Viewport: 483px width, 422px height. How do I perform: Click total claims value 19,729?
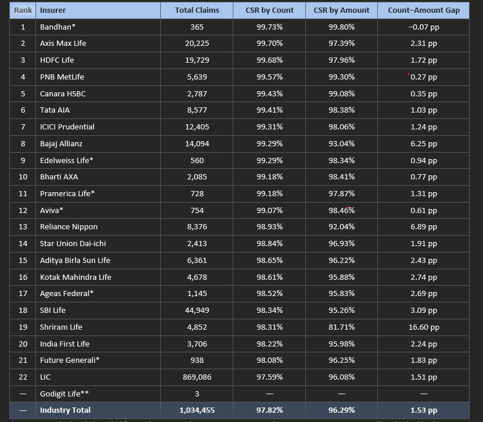197,60
